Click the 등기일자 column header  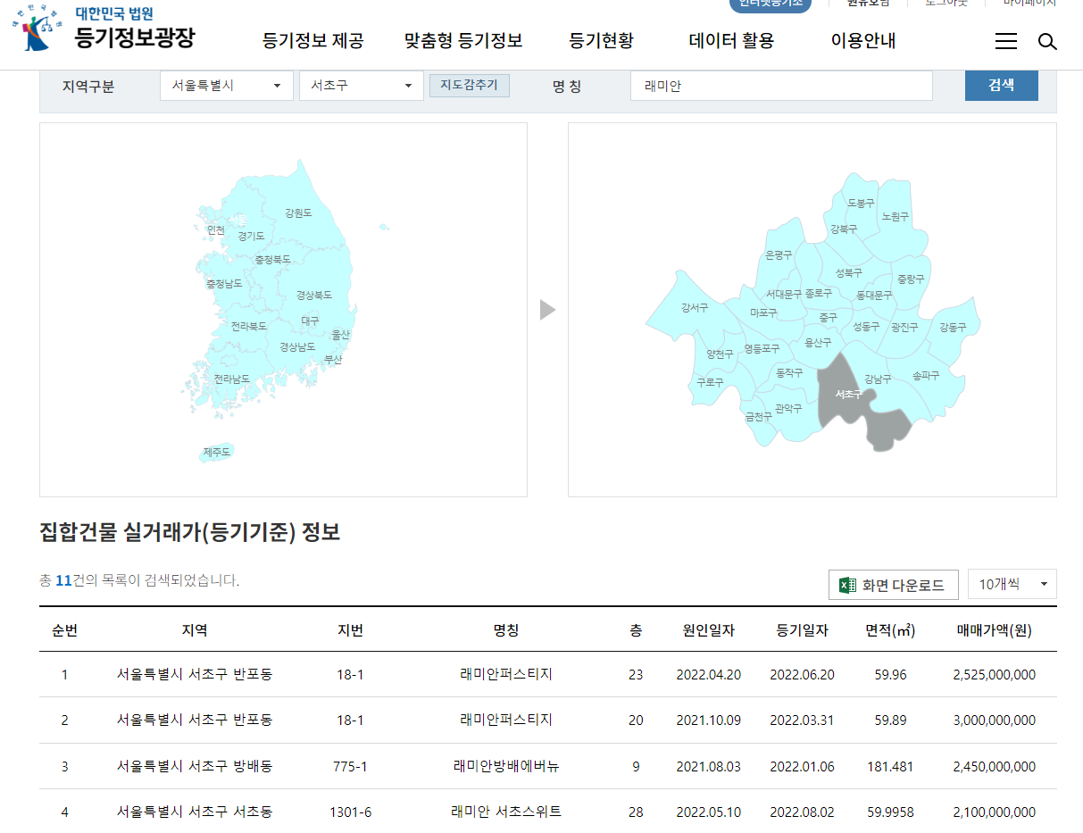[x=802, y=629]
